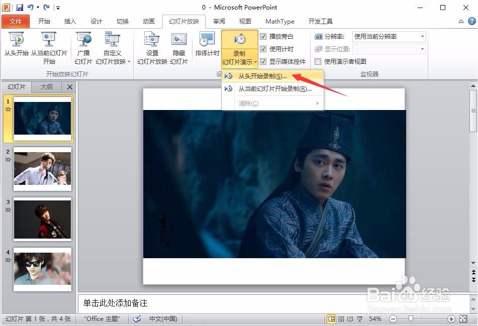Open the 文件 file tab

(16, 21)
